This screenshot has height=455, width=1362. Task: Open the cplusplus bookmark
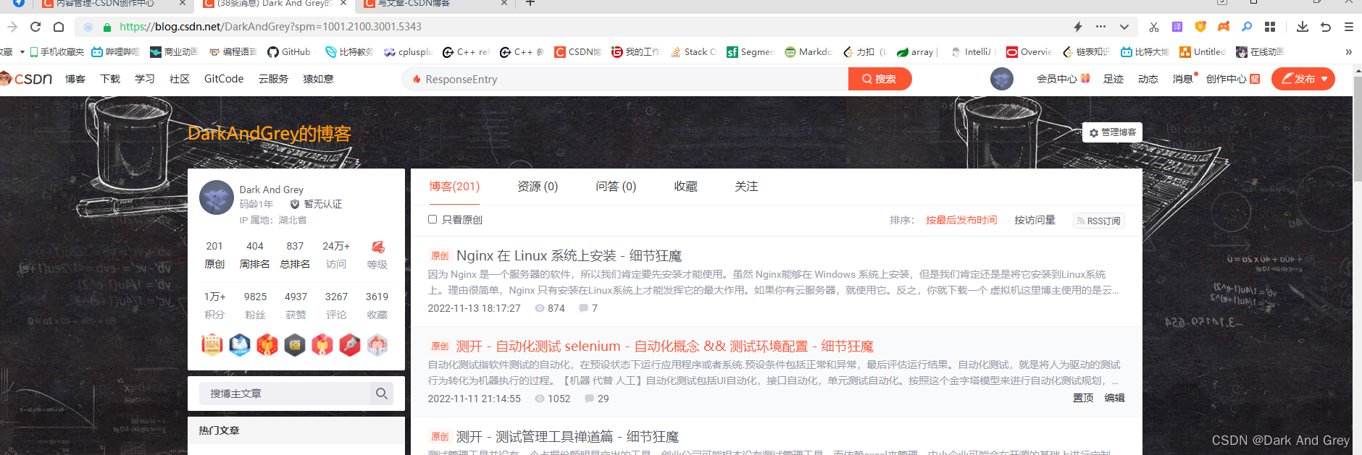pyautogui.click(x=409, y=52)
